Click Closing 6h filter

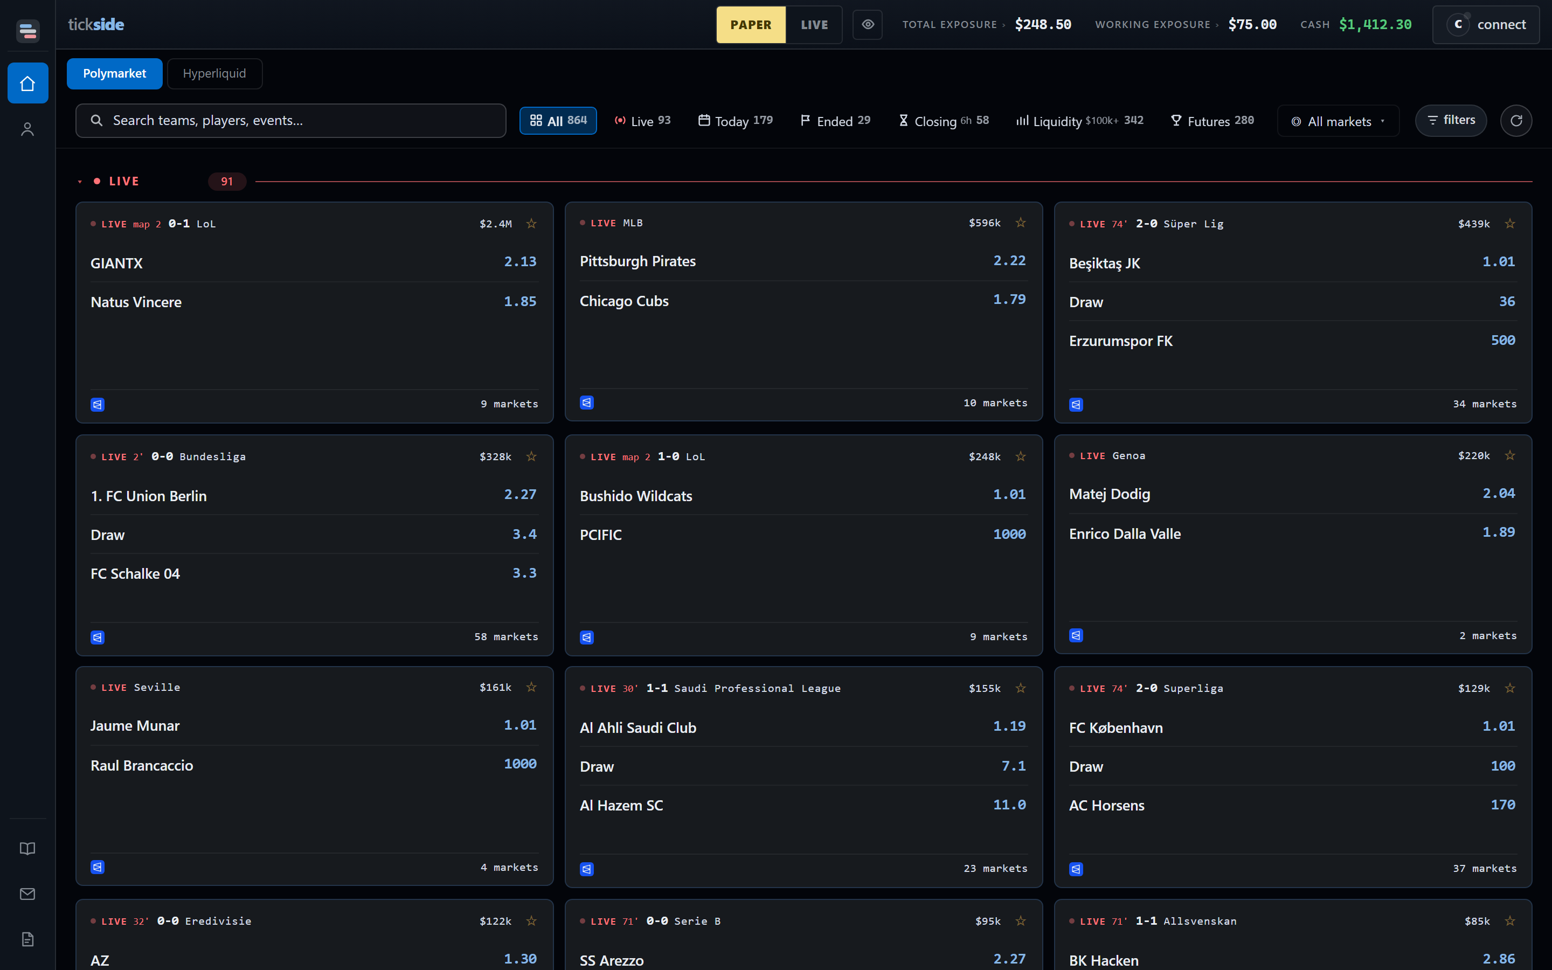click(x=944, y=121)
